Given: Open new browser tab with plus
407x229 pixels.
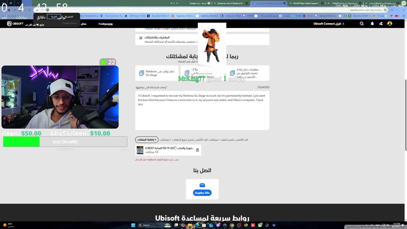Looking at the screenshot, I should click(171, 3).
